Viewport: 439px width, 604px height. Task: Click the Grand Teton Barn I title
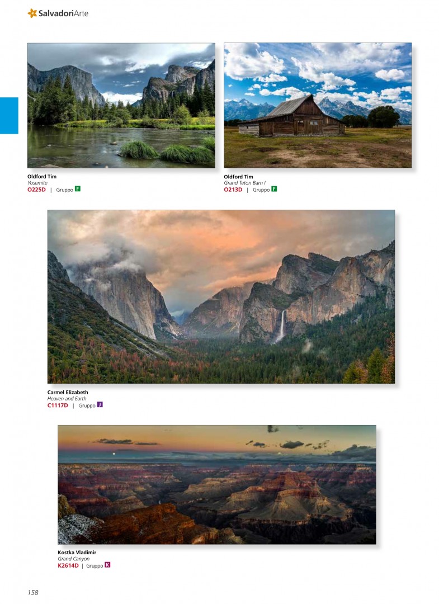click(245, 183)
